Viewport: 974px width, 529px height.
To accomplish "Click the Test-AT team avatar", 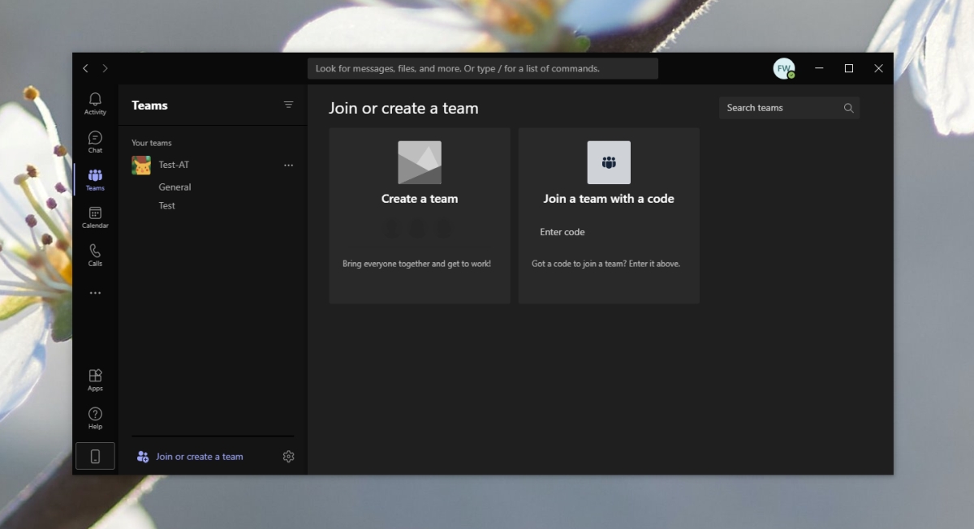I will [x=141, y=165].
